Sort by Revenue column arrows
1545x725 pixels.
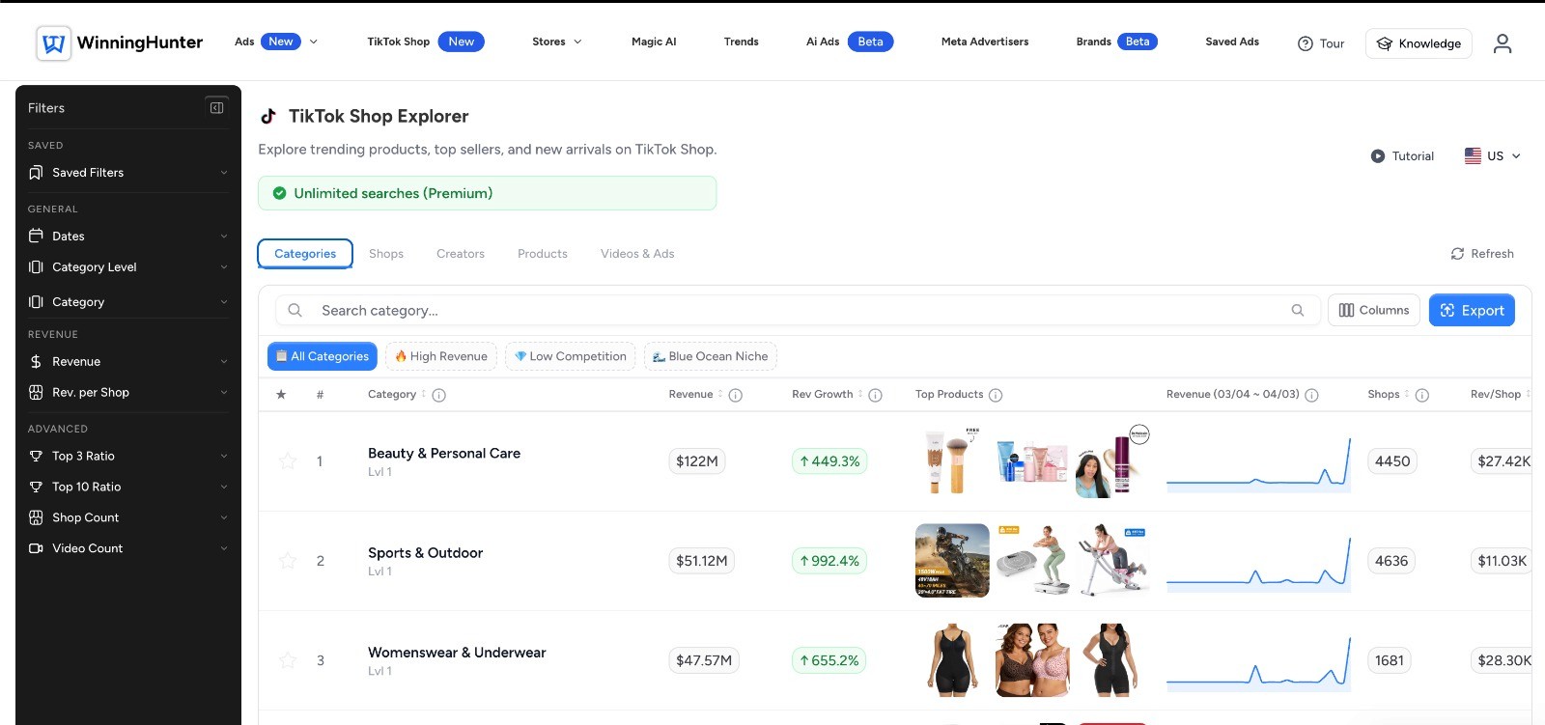720,394
